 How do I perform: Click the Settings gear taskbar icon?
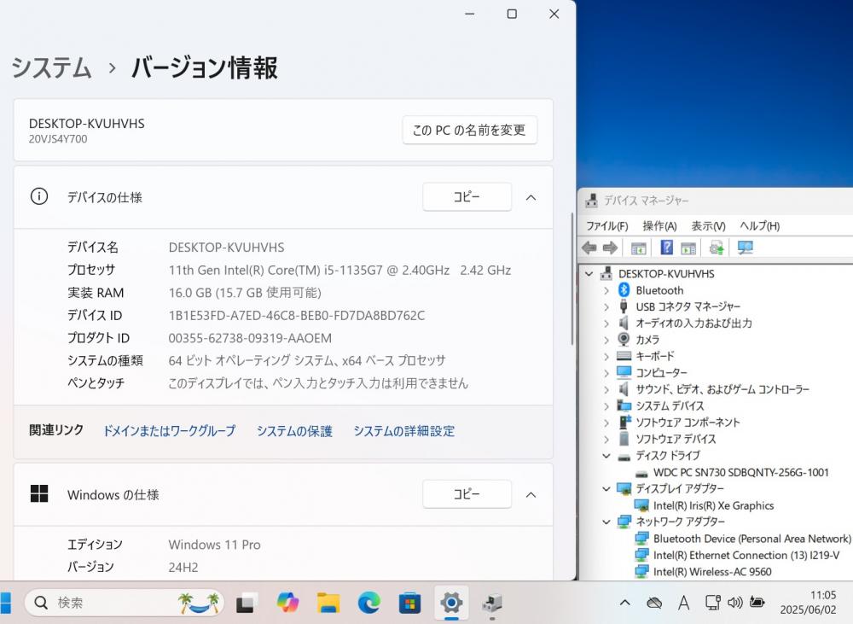coord(451,603)
